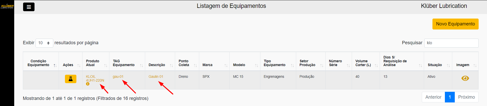Click the eye icon to view image

pyautogui.click(x=465, y=78)
